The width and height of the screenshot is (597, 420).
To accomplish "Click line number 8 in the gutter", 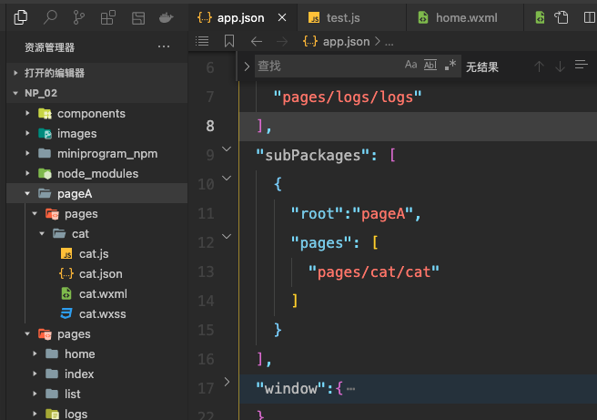I will tap(210, 126).
